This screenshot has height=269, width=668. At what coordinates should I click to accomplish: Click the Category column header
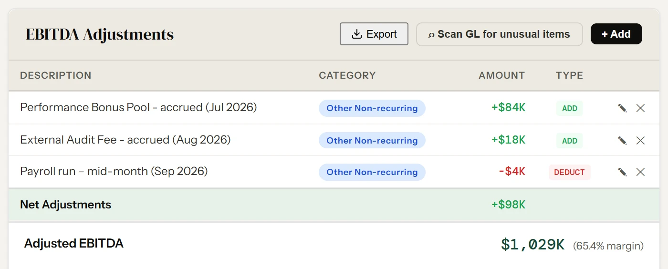click(x=347, y=75)
